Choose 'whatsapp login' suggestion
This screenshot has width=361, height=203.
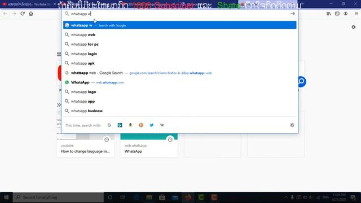point(180,54)
